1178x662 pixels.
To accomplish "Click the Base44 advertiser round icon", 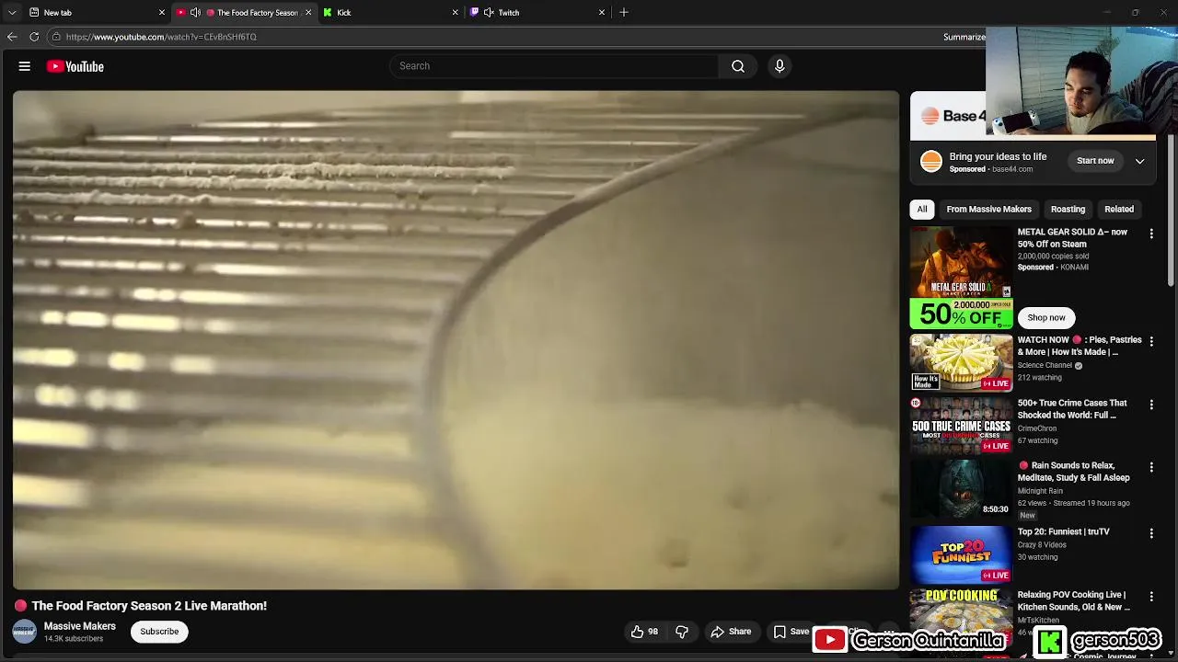I will (931, 162).
